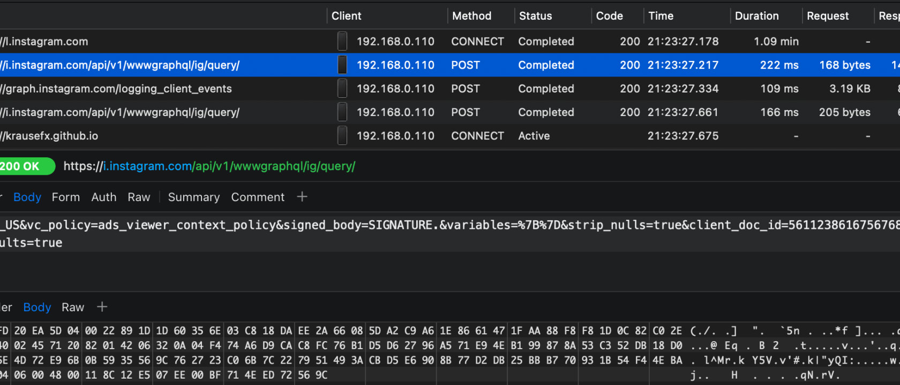Screen dimensions: 900x385
Task: Add a response tab with the plus icon beside Raw
Action: coord(102,307)
